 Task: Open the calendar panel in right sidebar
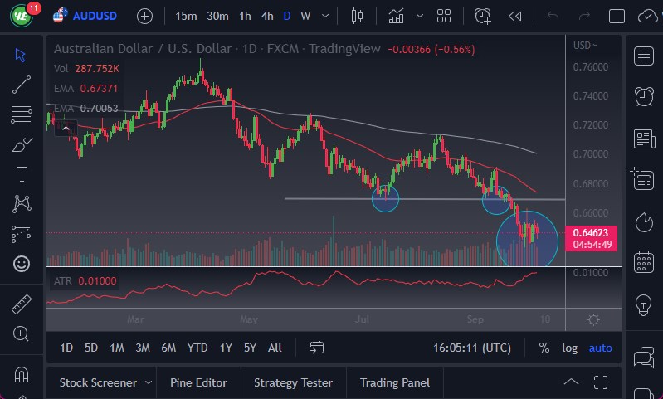(x=643, y=263)
